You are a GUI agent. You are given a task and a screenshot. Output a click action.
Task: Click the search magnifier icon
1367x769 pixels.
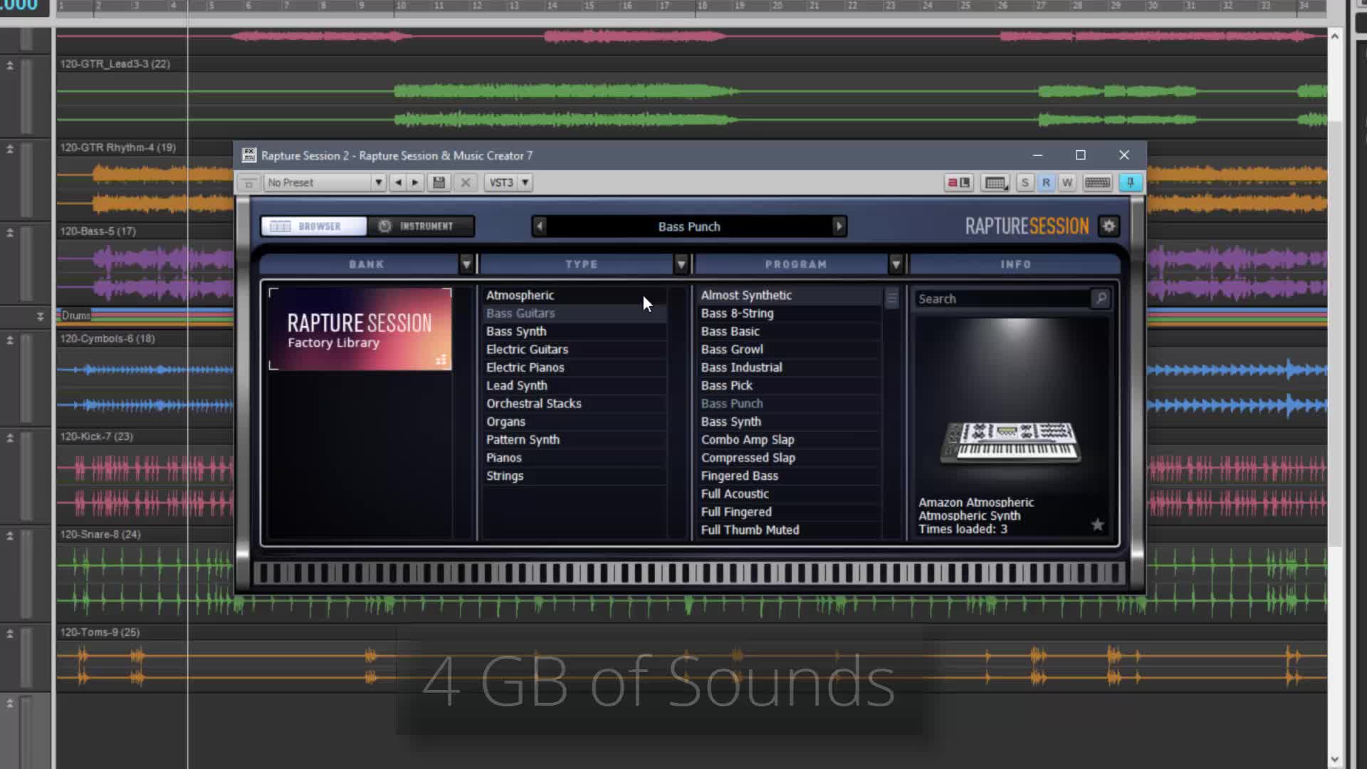(x=1101, y=298)
